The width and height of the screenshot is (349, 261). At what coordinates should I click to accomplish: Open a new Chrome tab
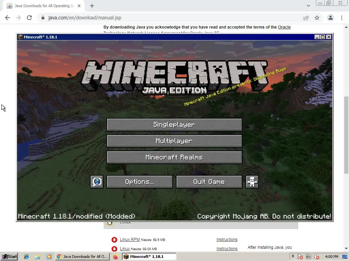coord(92,6)
